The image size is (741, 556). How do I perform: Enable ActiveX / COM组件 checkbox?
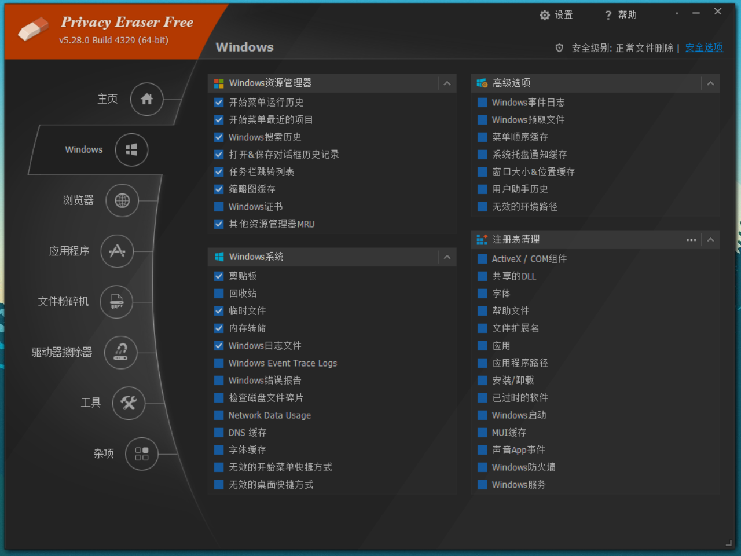(482, 259)
